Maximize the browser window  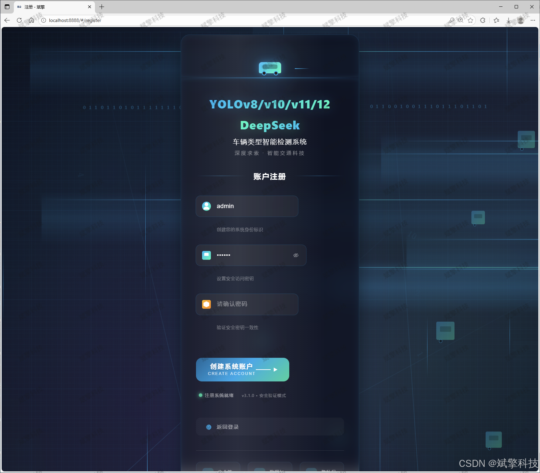click(516, 7)
